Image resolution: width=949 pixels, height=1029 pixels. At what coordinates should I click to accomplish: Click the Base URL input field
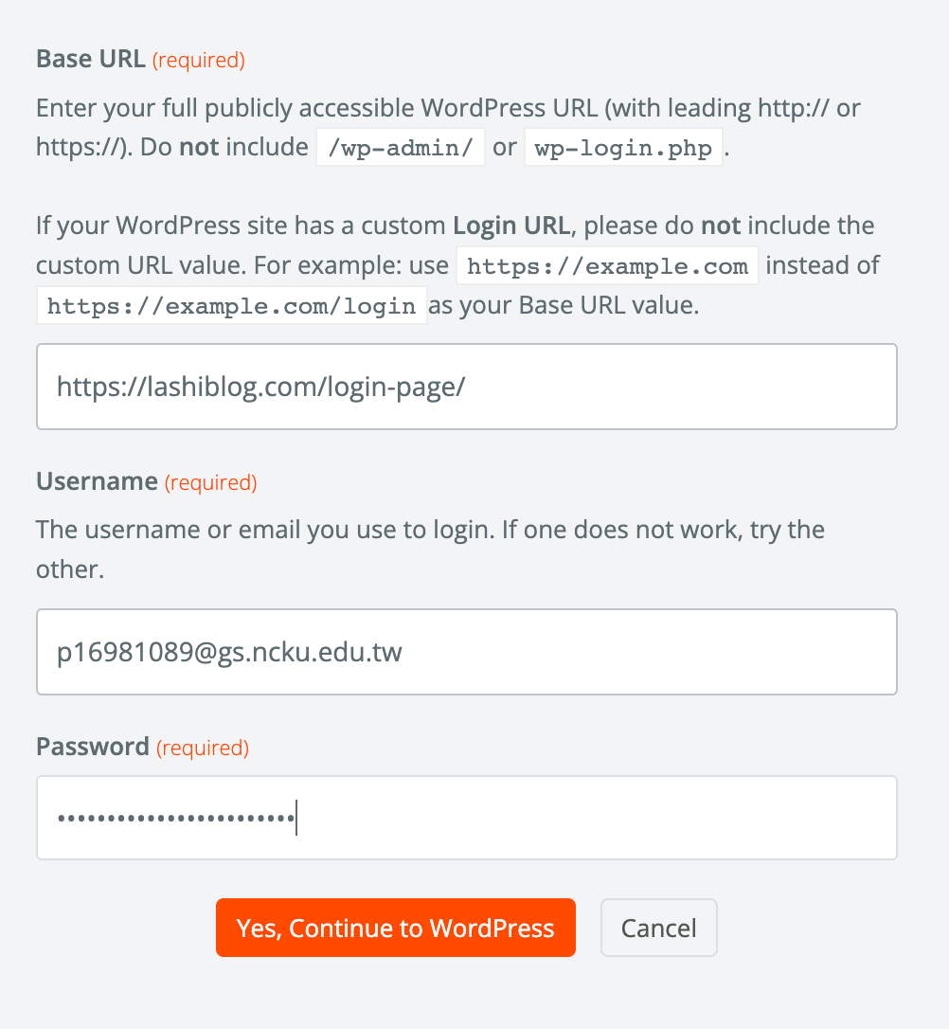click(x=466, y=387)
